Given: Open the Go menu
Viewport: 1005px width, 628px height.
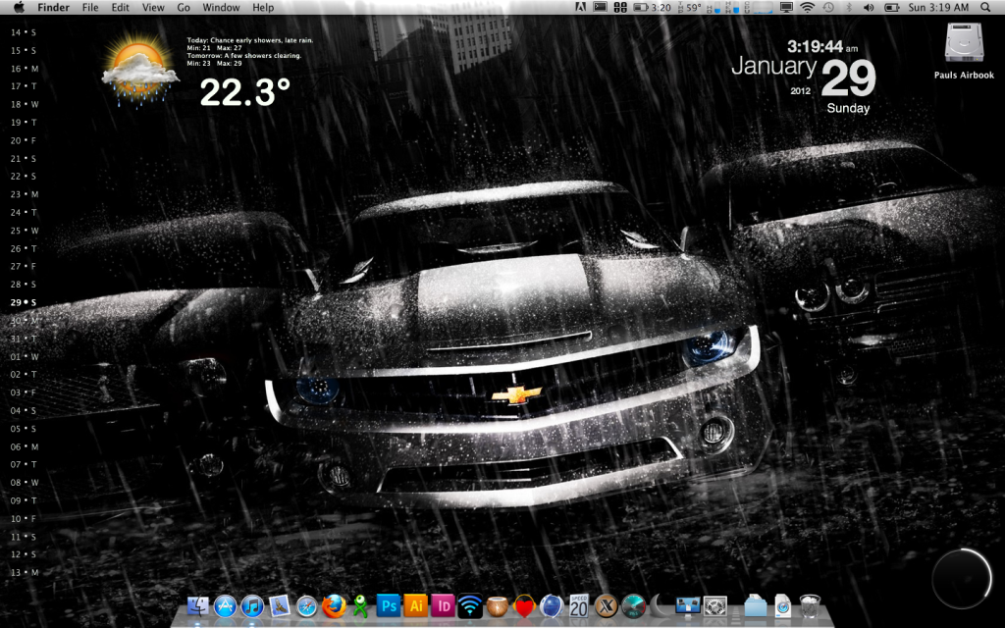Looking at the screenshot, I should pyautogui.click(x=184, y=7).
